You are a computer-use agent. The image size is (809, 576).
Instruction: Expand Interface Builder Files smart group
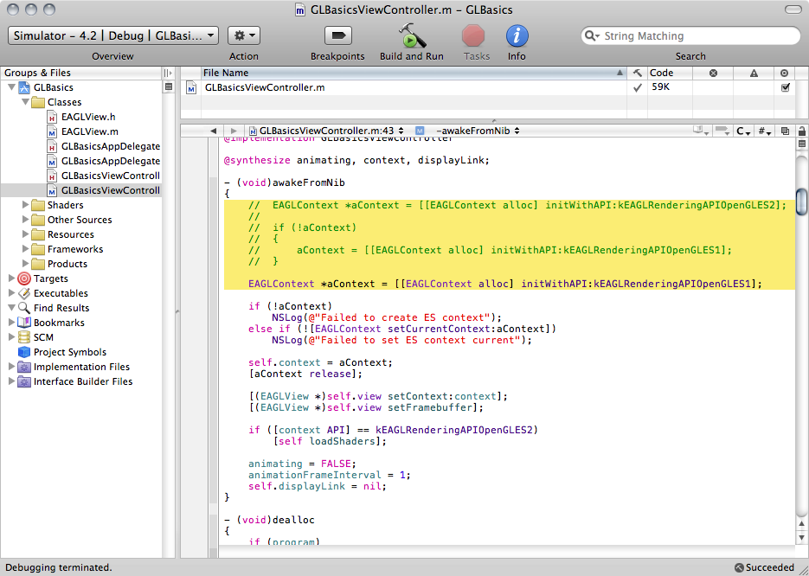(x=11, y=381)
